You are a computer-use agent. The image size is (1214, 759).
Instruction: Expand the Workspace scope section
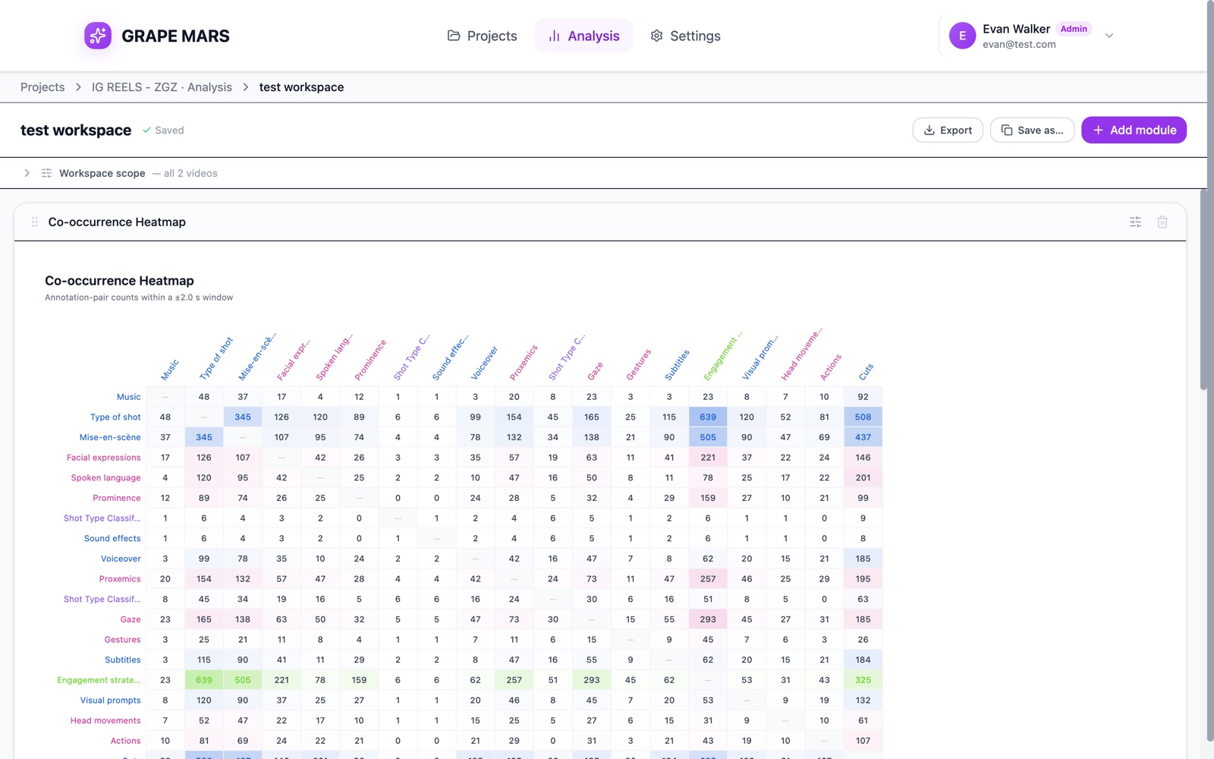pyautogui.click(x=27, y=173)
